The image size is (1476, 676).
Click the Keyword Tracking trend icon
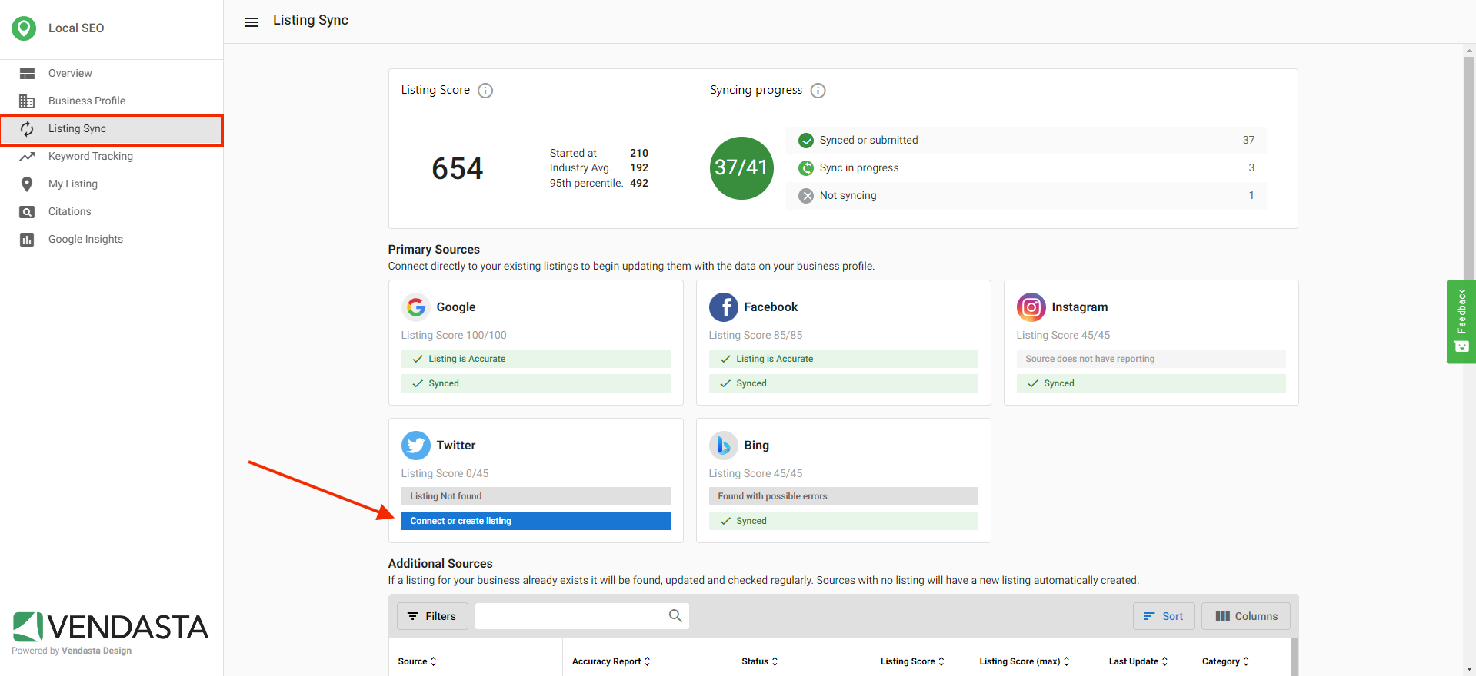(27, 157)
